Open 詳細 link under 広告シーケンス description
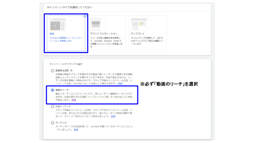The image size is (254, 143). tap(113, 116)
